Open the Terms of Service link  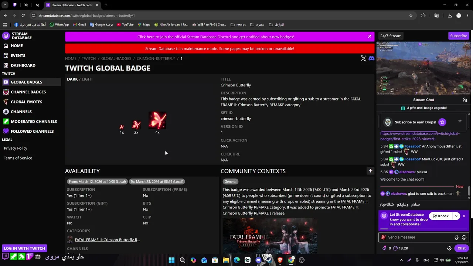[18, 158]
